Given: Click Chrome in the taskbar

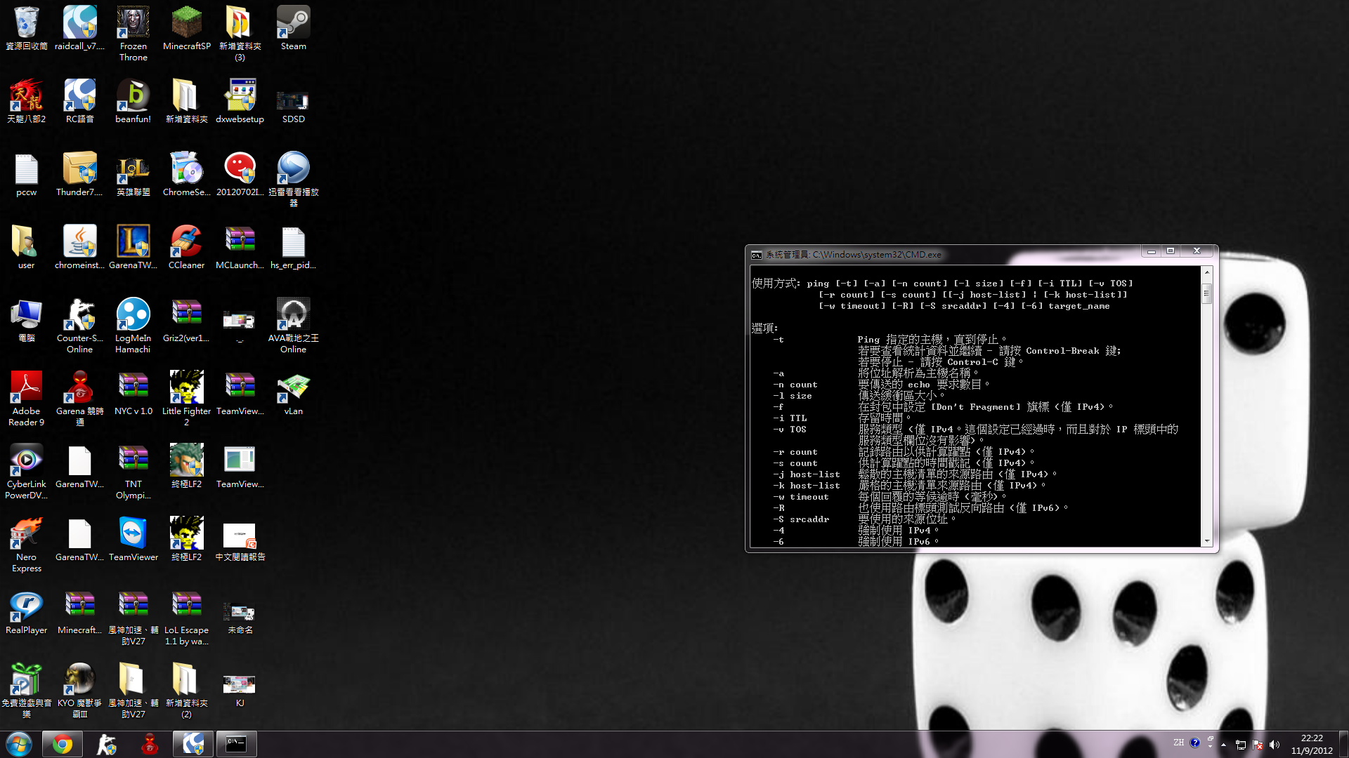Looking at the screenshot, I should 63,744.
